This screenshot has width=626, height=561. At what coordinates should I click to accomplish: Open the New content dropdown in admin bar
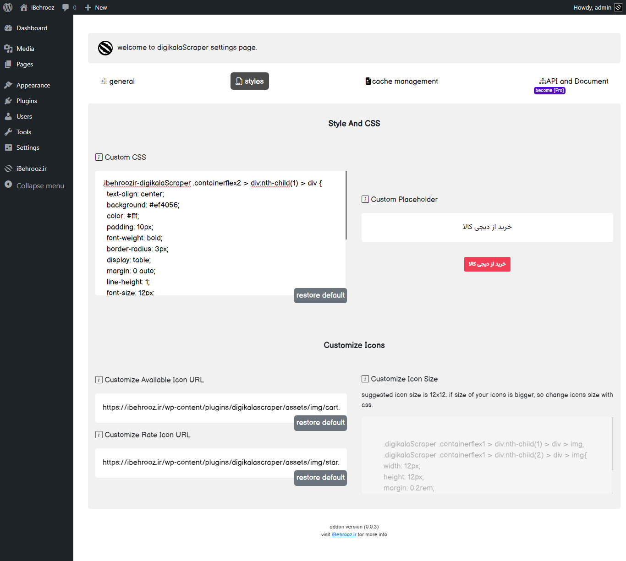pos(96,7)
